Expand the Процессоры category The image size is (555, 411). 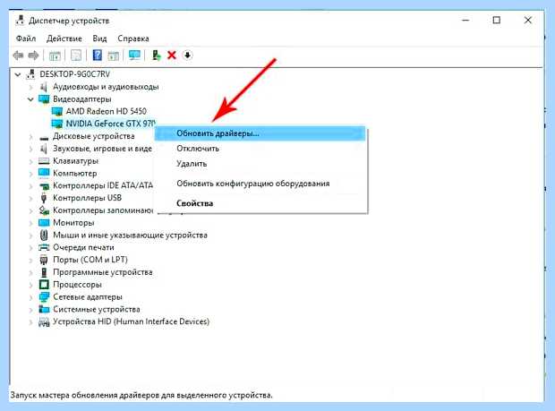click(x=30, y=285)
